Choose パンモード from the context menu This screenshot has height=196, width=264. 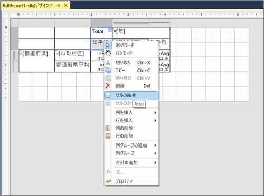(x=131, y=53)
